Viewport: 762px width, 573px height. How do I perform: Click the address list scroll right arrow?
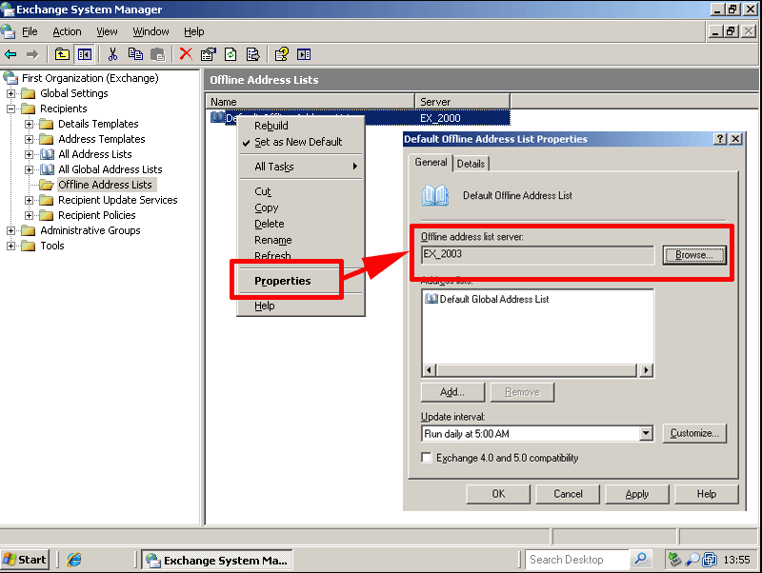pos(646,370)
